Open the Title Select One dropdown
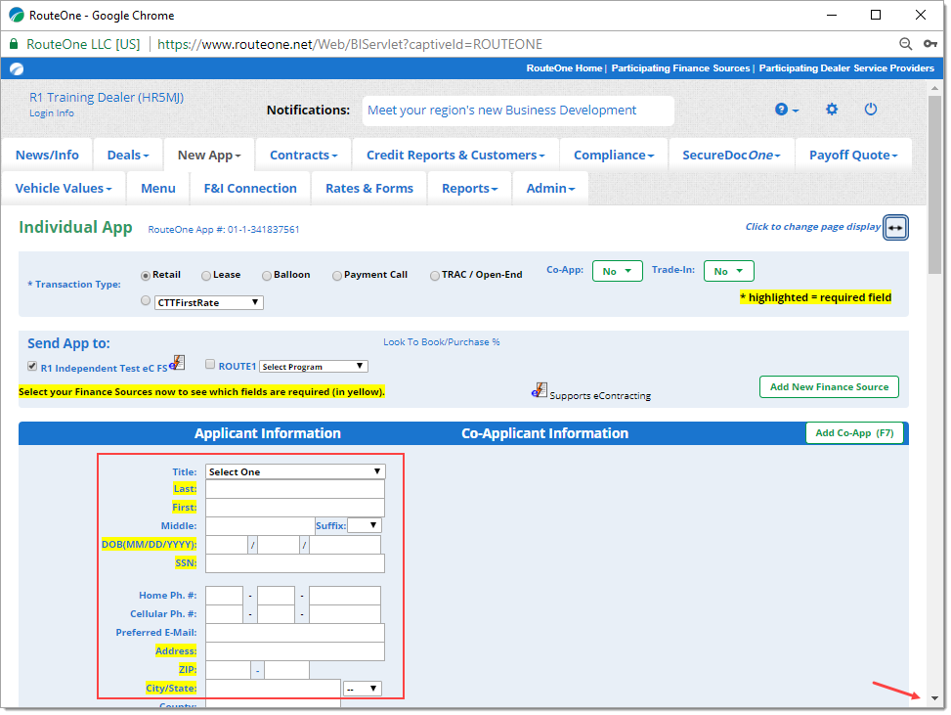Image resolution: width=951 pixels, height=715 pixels. [x=295, y=471]
